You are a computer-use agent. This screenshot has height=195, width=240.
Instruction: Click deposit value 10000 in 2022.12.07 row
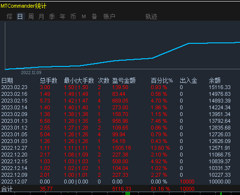pyautogui.click(x=187, y=182)
